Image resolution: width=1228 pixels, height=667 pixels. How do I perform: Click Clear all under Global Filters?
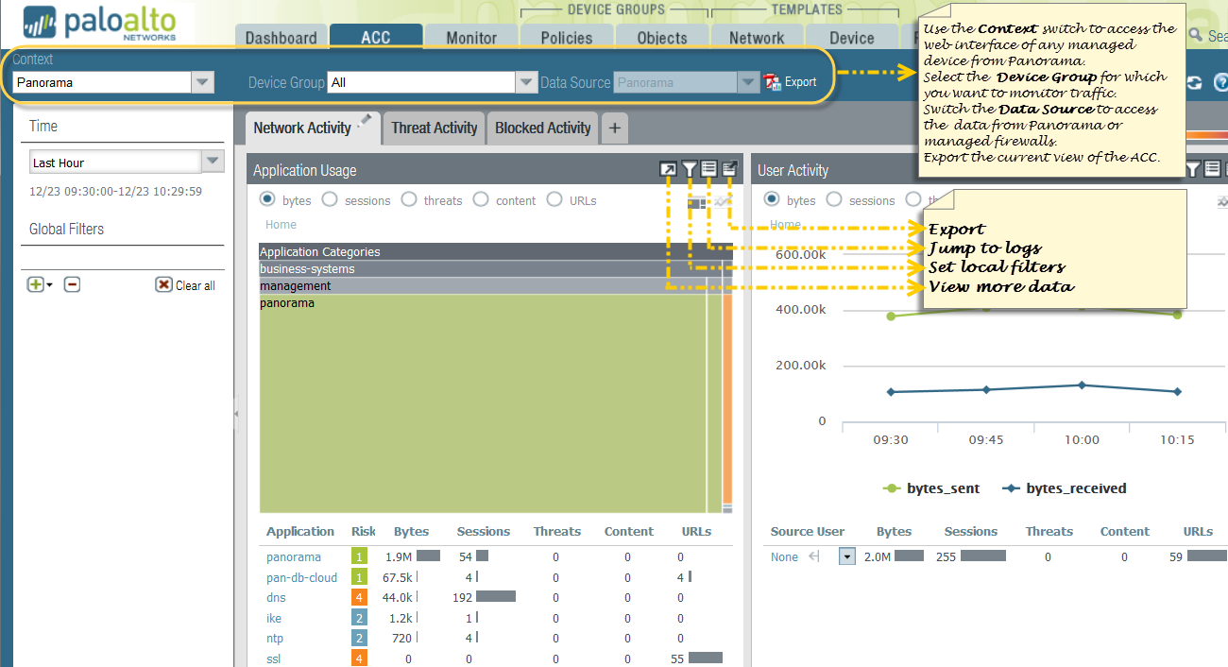[186, 285]
